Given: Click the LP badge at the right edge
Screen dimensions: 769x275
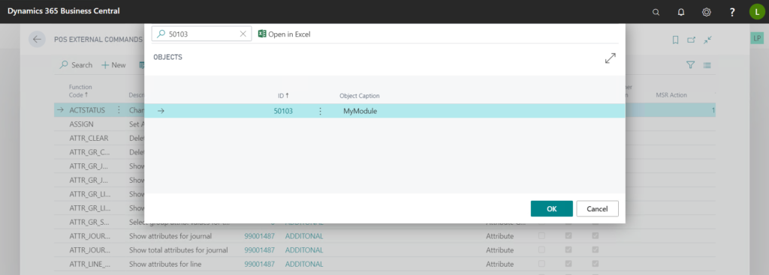Looking at the screenshot, I should (757, 39).
